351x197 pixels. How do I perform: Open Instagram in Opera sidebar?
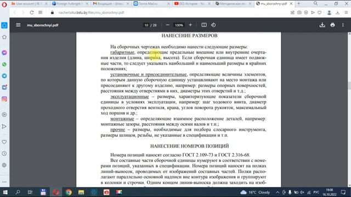pyautogui.click(x=4, y=99)
